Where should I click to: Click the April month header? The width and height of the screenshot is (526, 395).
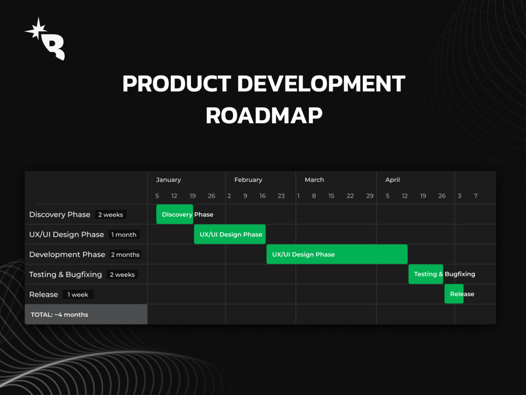pos(392,180)
